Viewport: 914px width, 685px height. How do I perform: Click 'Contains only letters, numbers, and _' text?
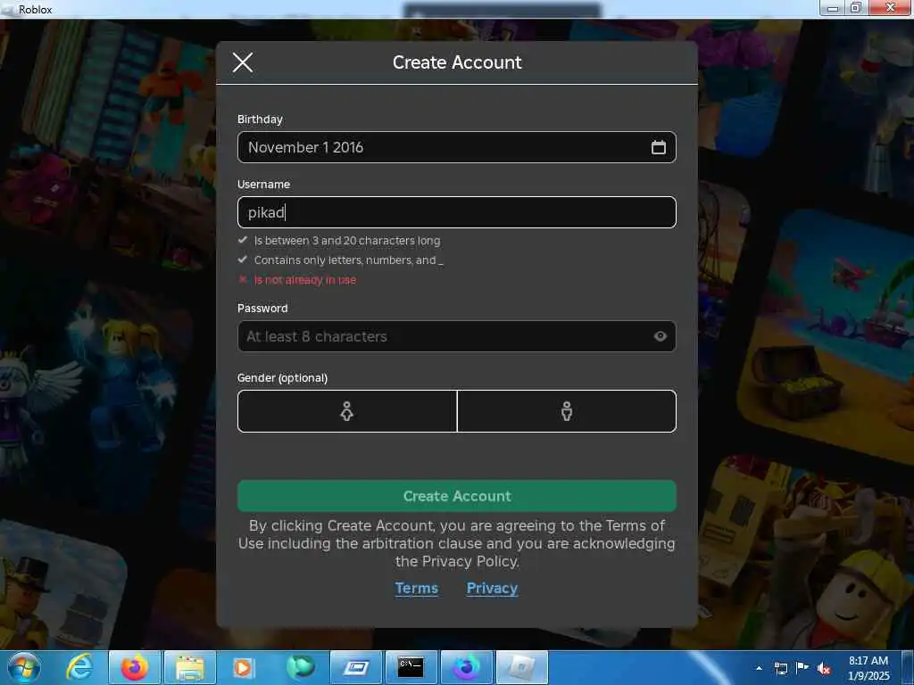tap(349, 260)
